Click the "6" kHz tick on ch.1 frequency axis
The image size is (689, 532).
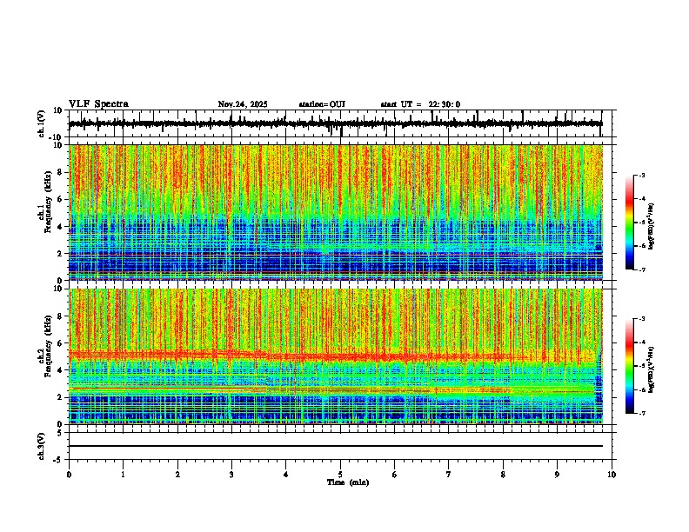61,200
